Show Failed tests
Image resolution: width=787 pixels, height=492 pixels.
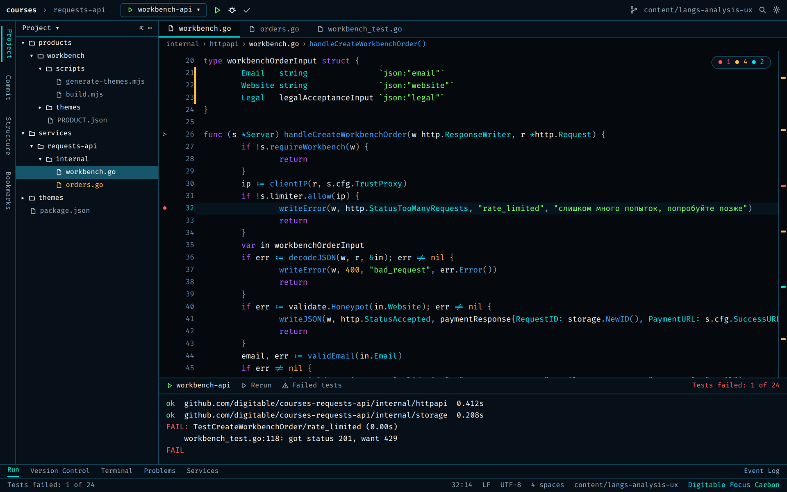pos(312,385)
